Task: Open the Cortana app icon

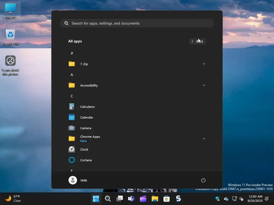Action: (72, 160)
